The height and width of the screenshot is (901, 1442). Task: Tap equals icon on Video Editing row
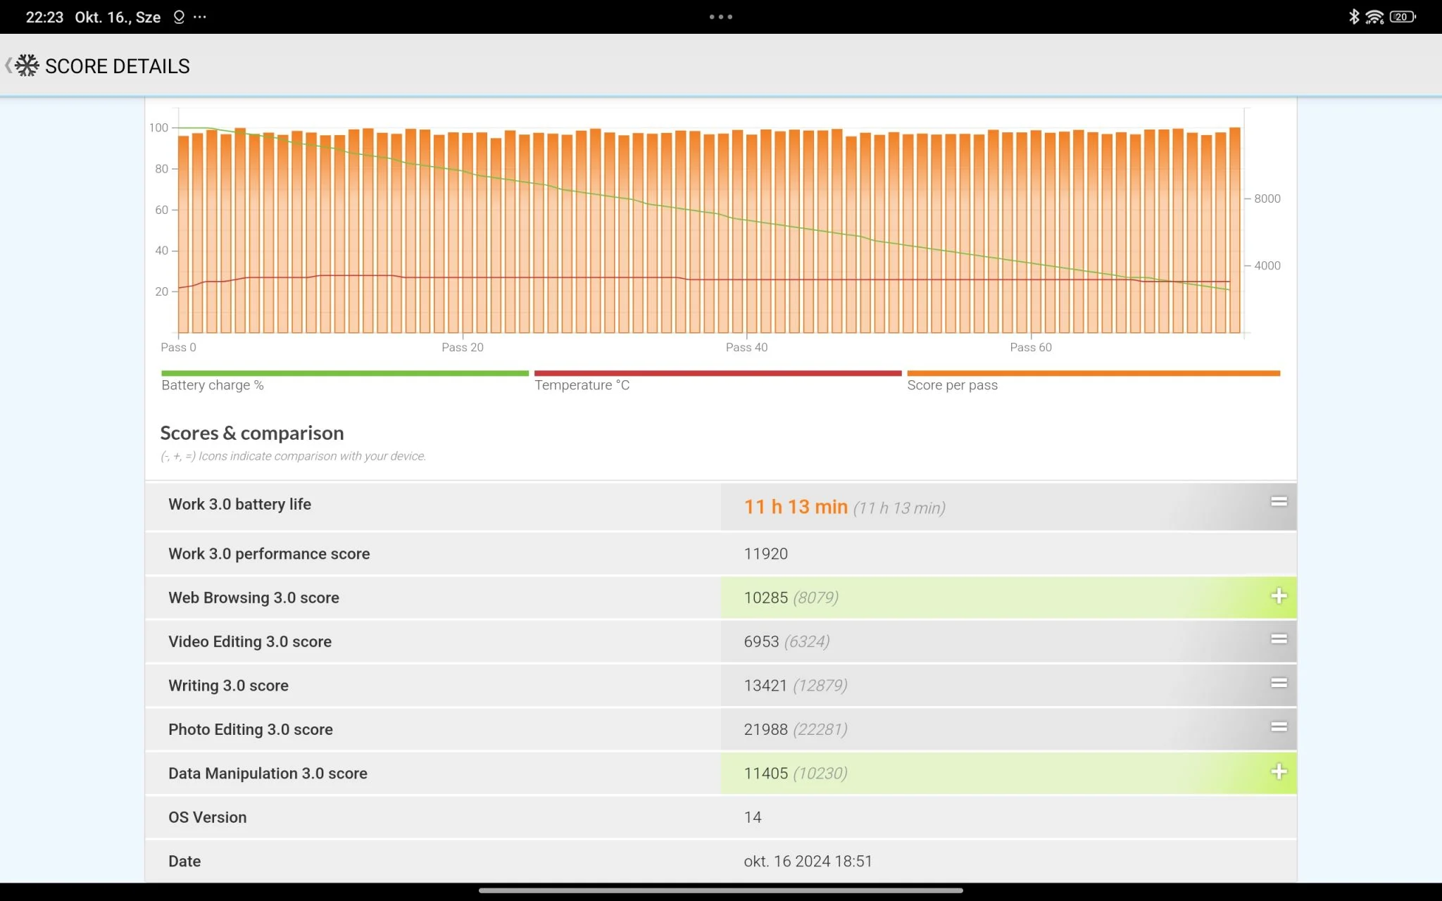coord(1279,639)
